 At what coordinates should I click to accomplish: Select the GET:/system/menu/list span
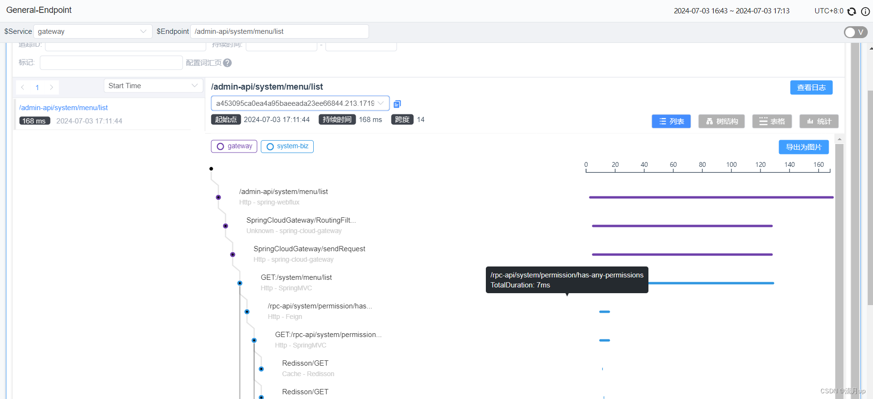click(296, 277)
